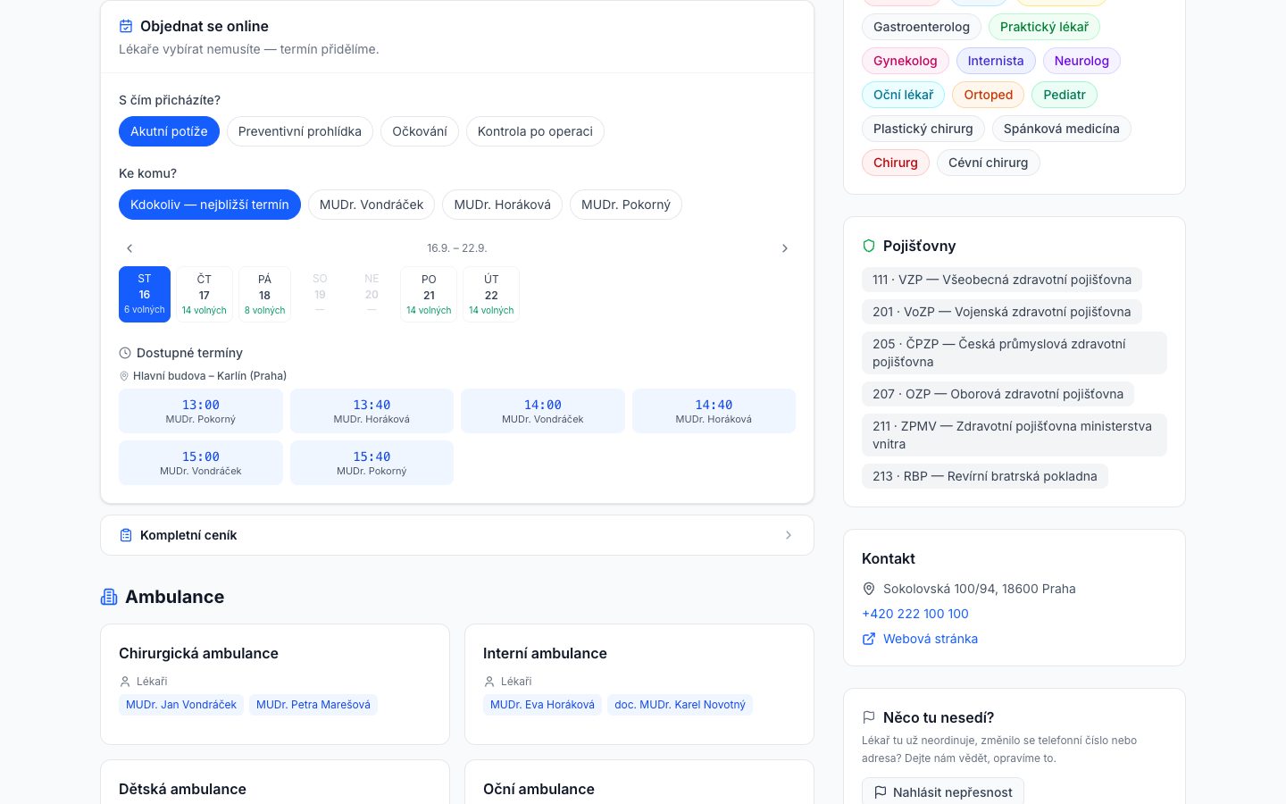Open the Webová stránka link

click(x=920, y=639)
